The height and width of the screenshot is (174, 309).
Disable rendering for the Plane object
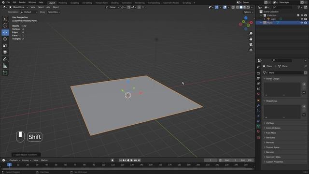(x=306, y=23)
